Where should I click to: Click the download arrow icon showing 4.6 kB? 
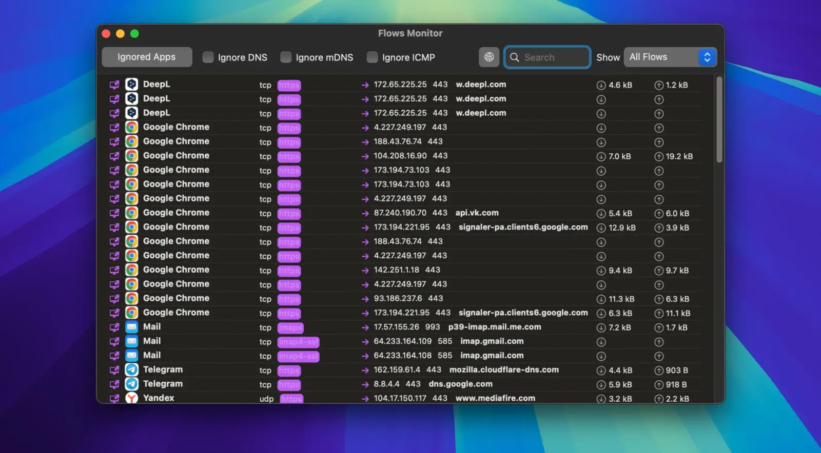point(601,85)
